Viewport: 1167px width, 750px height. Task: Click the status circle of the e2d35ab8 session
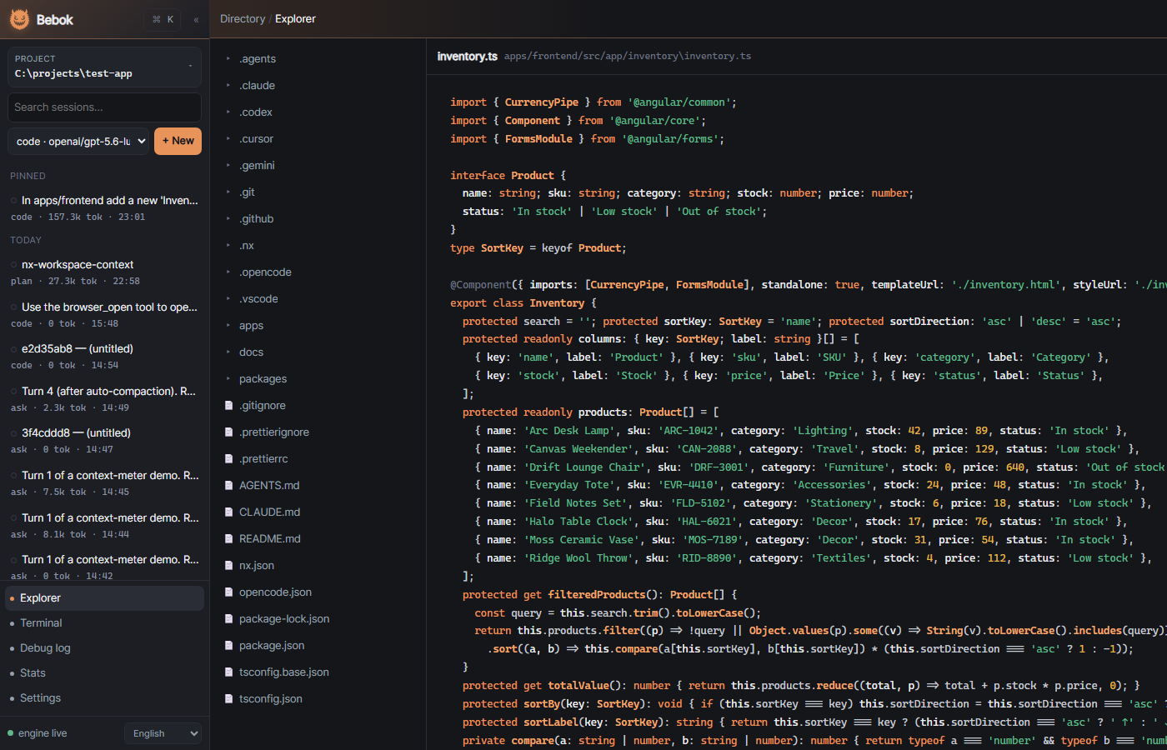click(14, 349)
